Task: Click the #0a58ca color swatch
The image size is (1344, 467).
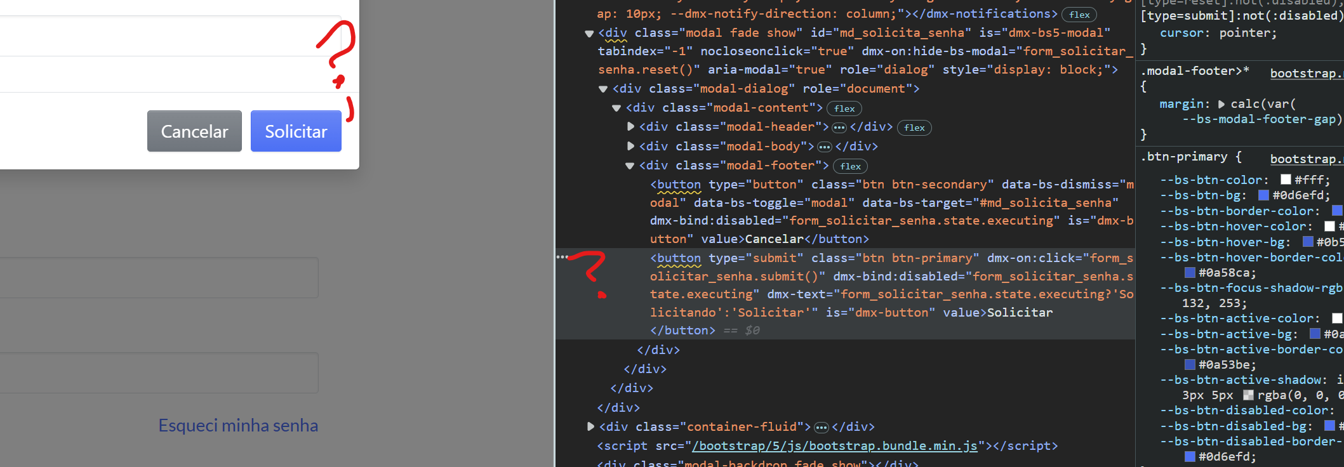Action: [1190, 273]
